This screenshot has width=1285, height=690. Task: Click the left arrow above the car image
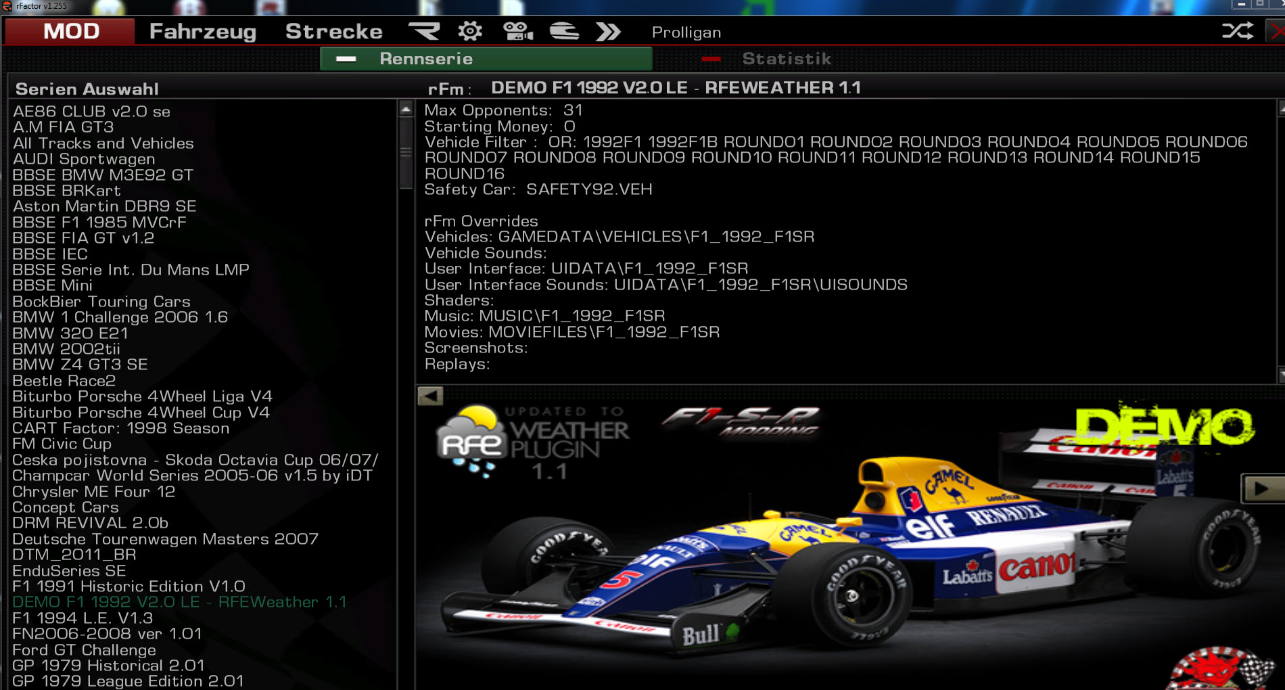430,396
